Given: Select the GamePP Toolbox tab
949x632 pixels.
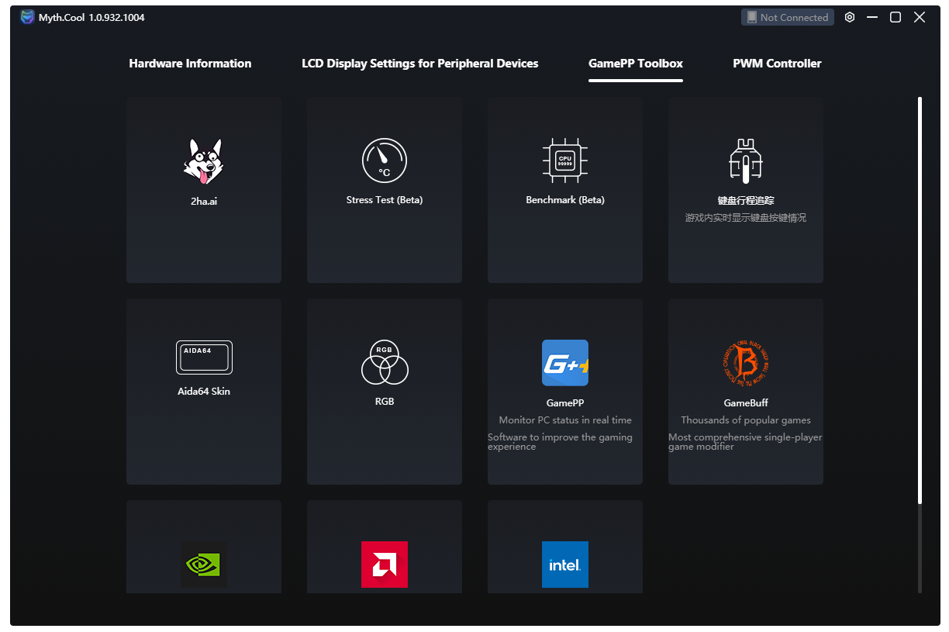Looking at the screenshot, I should click(x=636, y=64).
